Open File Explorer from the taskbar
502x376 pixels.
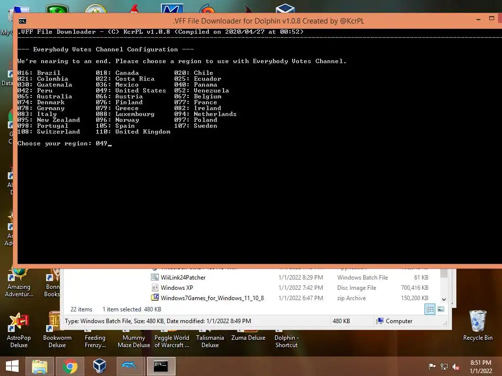pyautogui.click(x=39, y=366)
